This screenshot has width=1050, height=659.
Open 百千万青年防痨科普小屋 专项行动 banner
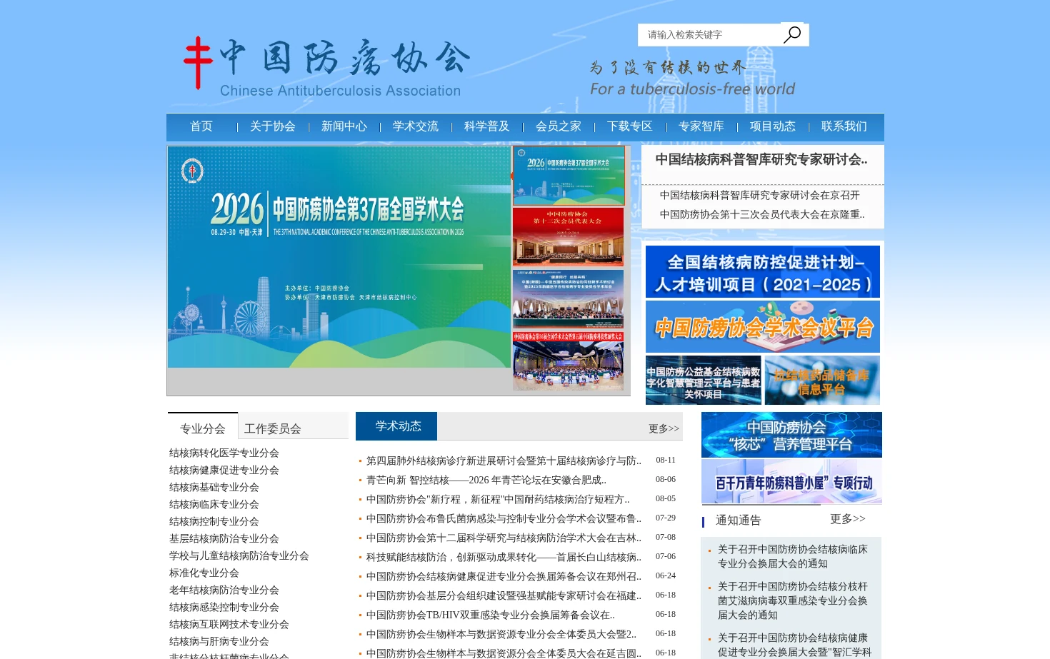click(791, 481)
